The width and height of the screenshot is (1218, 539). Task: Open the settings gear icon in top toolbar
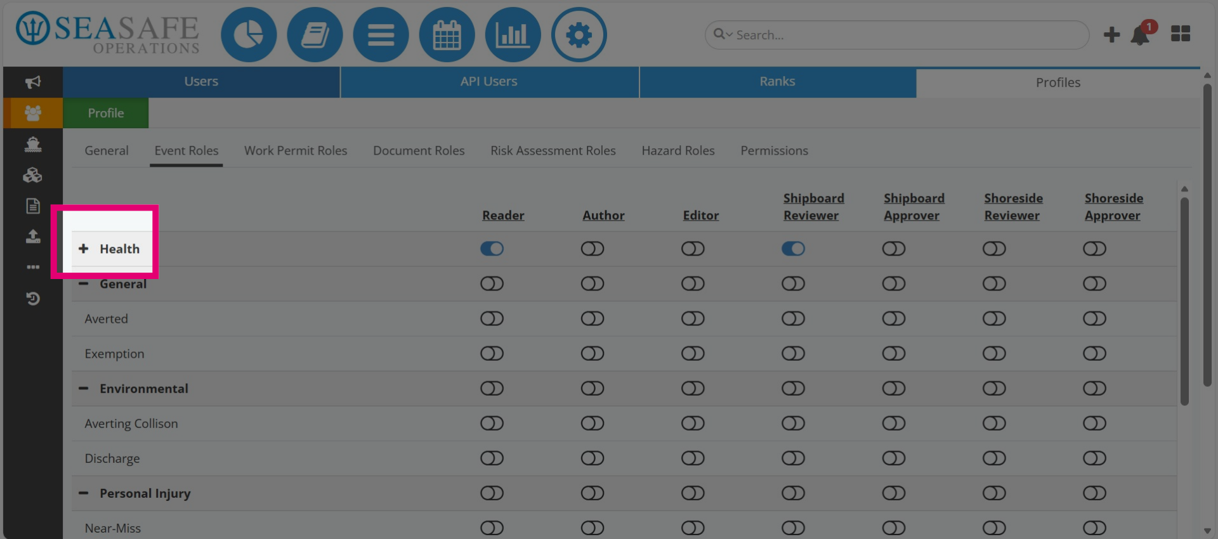click(579, 35)
